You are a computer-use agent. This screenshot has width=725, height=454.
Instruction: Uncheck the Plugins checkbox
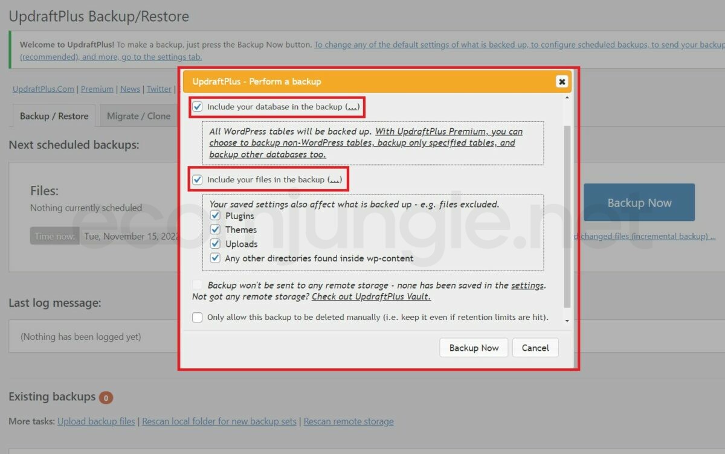click(215, 216)
